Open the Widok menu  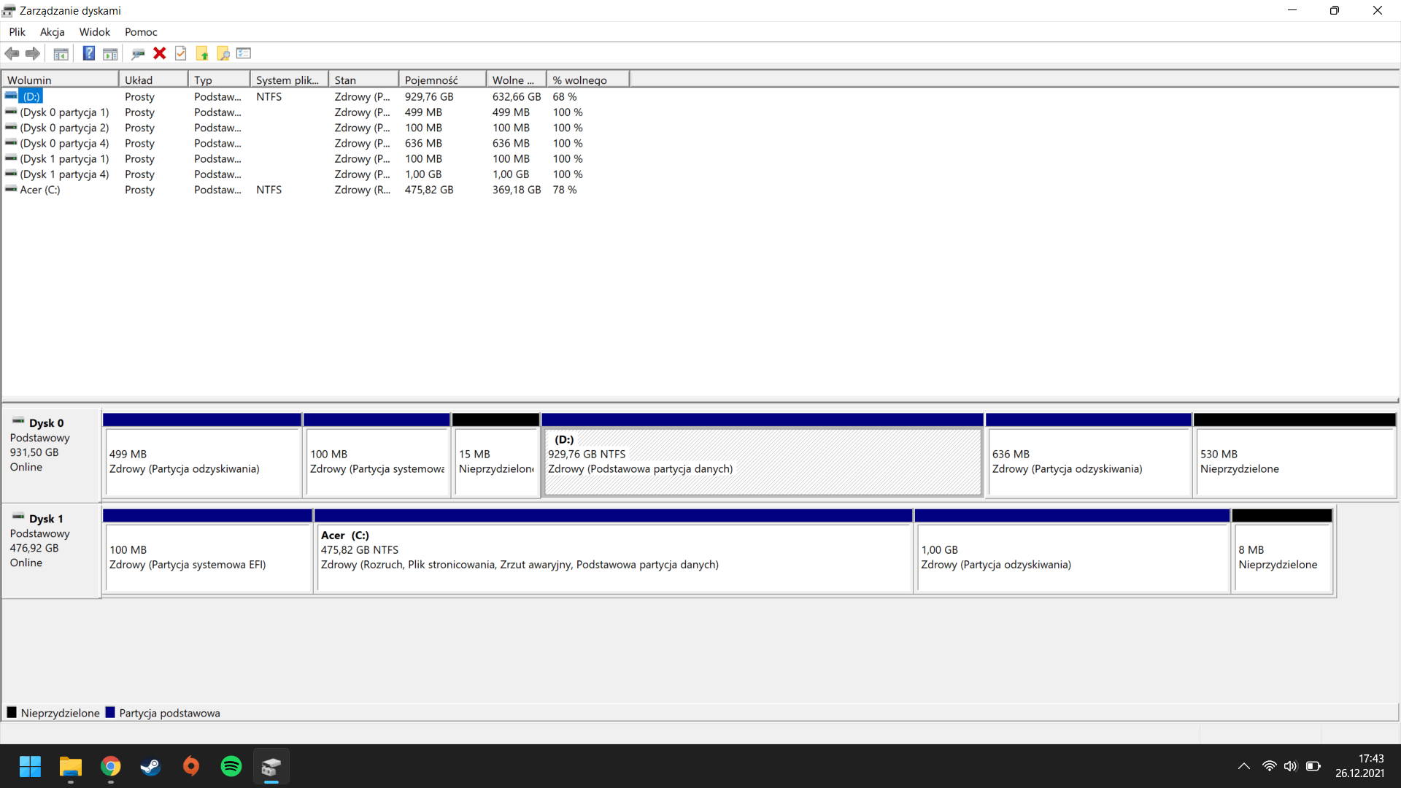[94, 32]
